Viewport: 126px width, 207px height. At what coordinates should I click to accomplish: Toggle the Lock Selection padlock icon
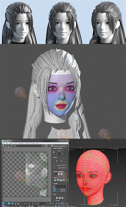tap(29, 206)
